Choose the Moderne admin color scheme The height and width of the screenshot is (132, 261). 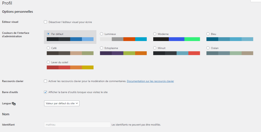[x=155, y=34]
